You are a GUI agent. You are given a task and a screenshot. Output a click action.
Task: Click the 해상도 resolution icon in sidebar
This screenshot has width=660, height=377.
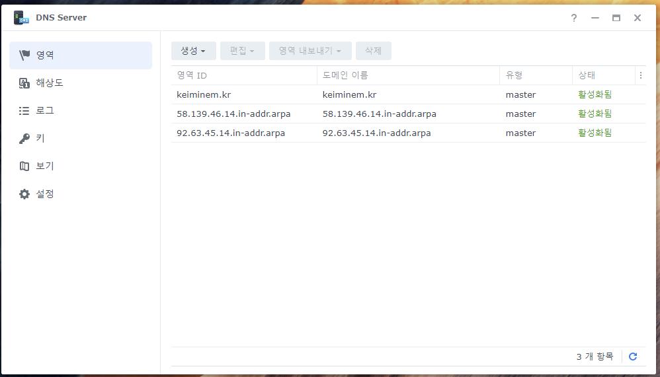tap(24, 83)
